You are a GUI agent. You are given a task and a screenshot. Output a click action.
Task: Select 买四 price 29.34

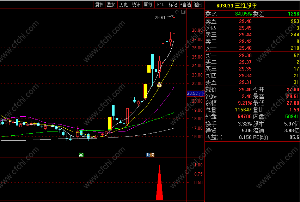click(x=245, y=75)
